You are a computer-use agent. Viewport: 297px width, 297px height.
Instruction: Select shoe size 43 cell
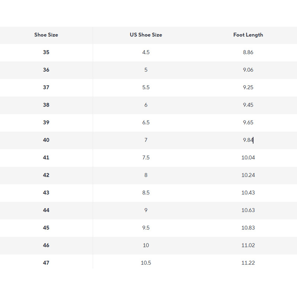(46, 193)
